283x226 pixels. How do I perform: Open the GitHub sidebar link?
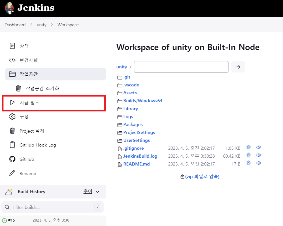click(x=27, y=159)
